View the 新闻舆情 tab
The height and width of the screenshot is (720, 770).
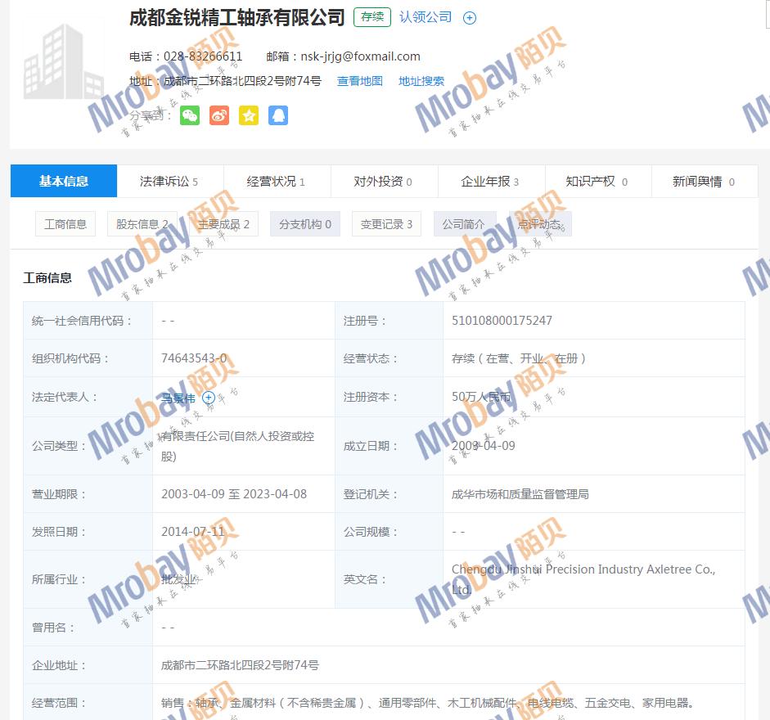(704, 182)
